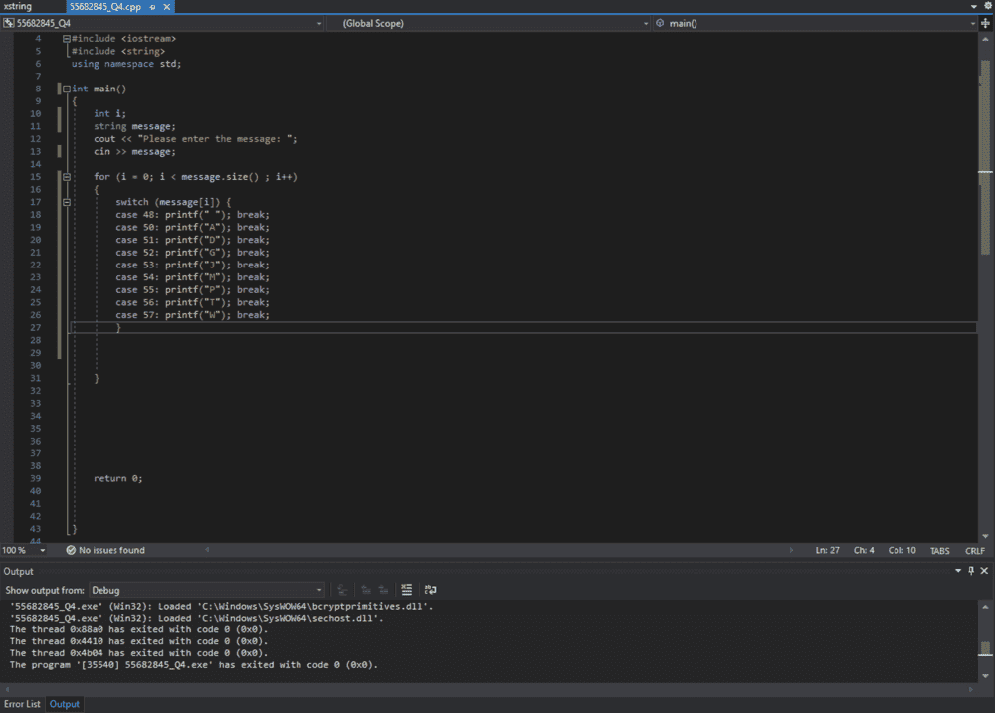Click the CRLF line ending indicator
Viewport: 995px width, 713px height.
(974, 550)
